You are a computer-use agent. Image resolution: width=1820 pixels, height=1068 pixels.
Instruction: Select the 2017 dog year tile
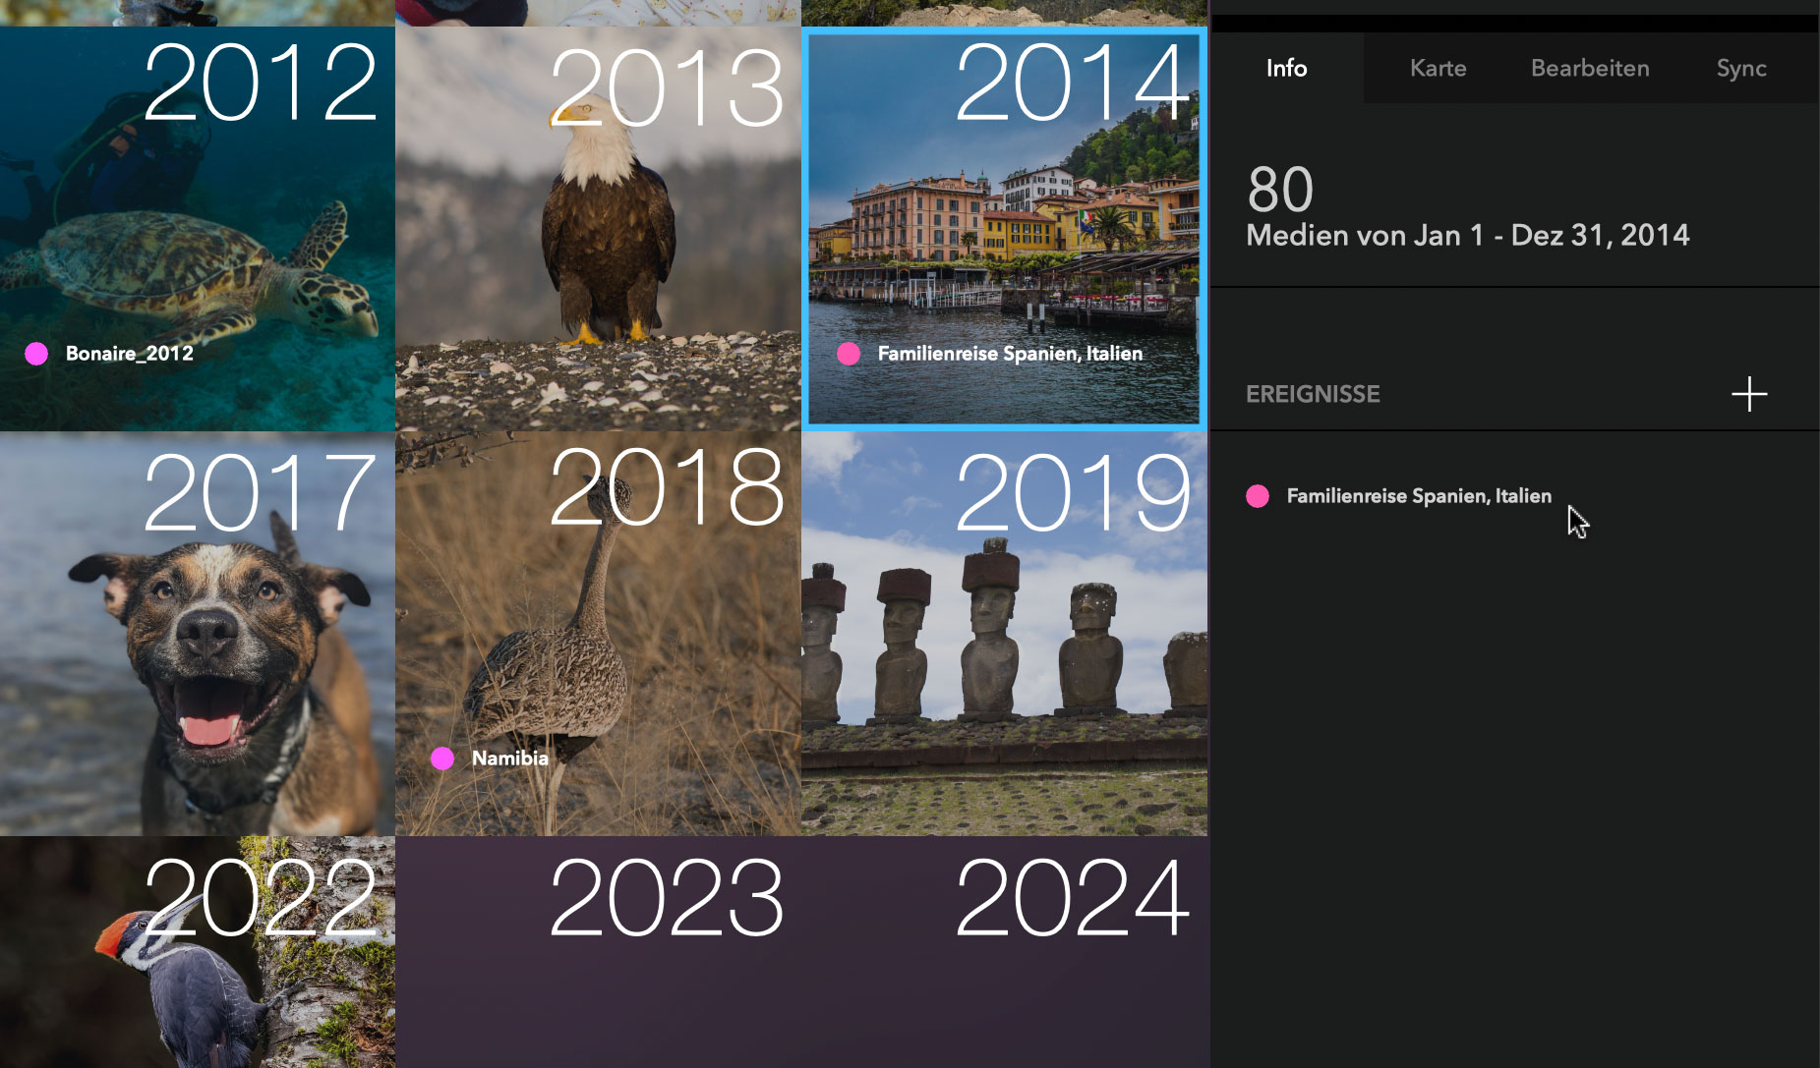click(198, 634)
